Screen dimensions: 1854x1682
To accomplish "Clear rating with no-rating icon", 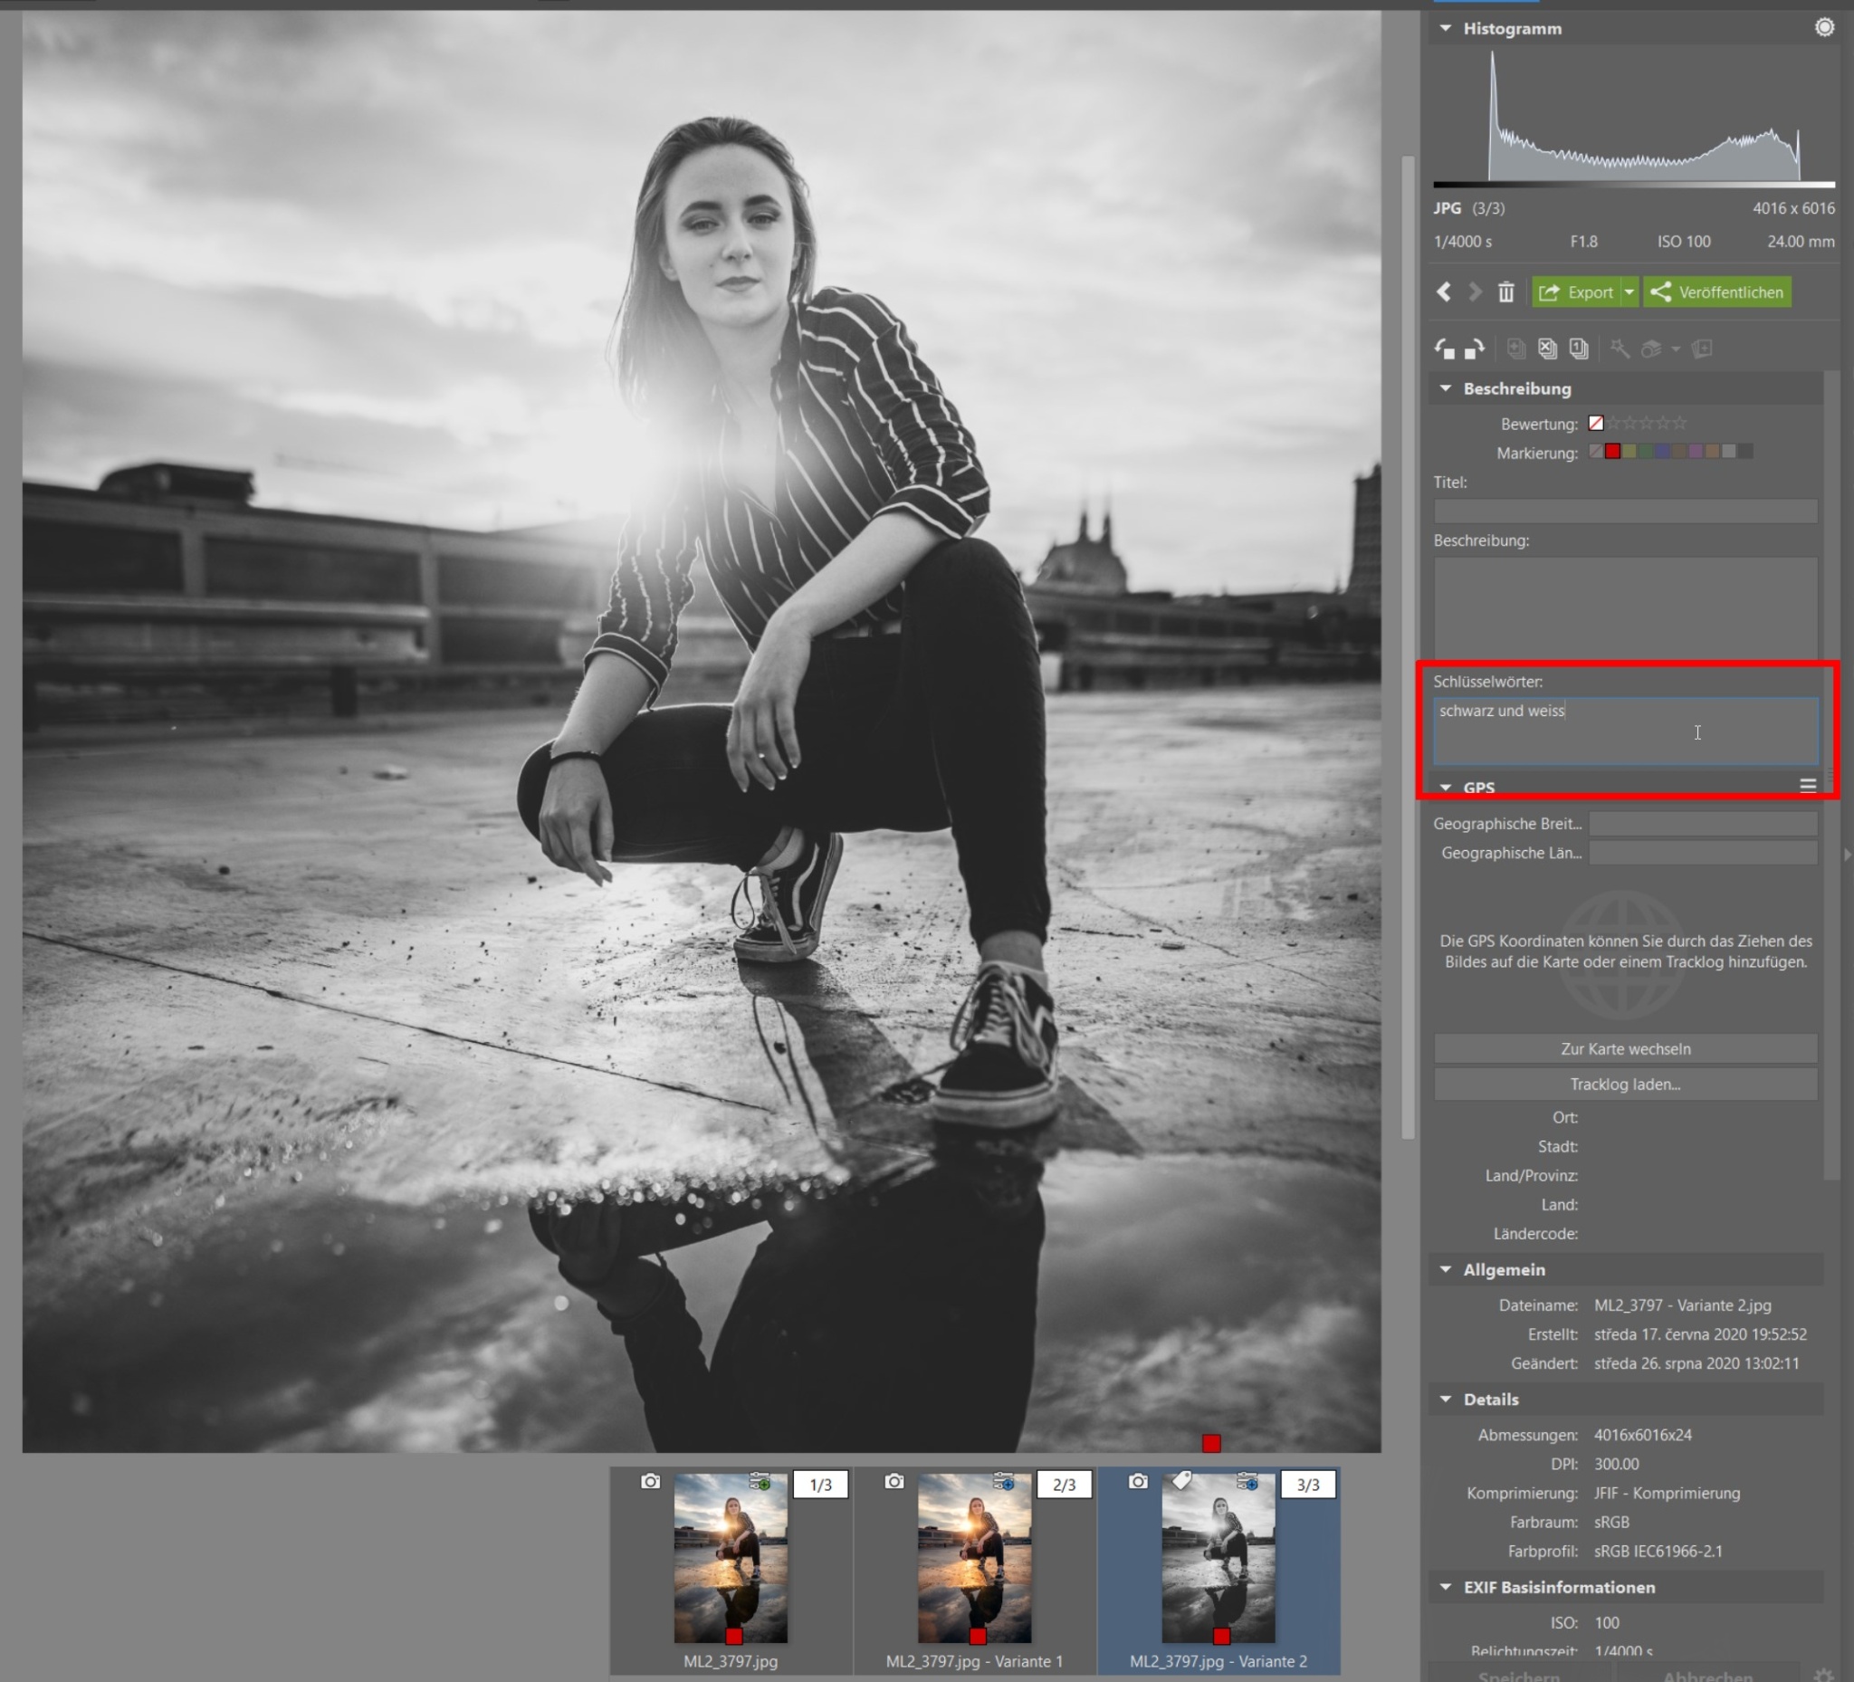I will 1596,423.
